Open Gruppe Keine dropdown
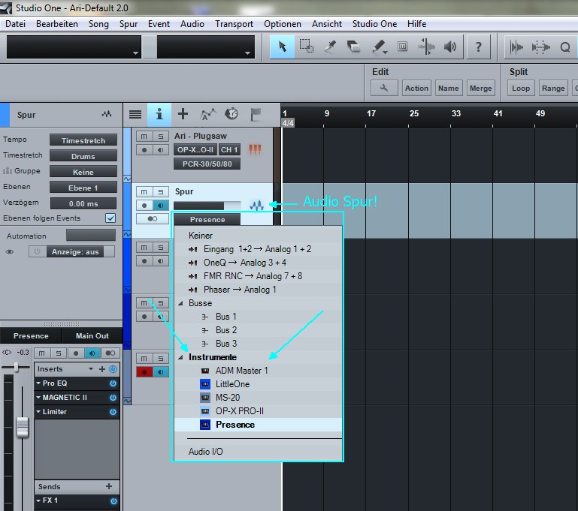 (x=83, y=172)
